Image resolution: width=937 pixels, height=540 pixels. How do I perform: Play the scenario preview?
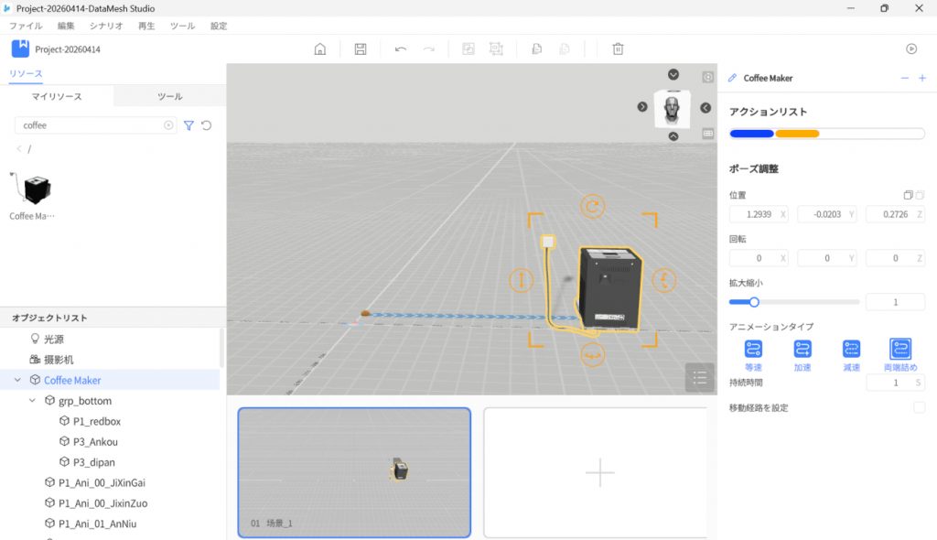(x=911, y=49)
